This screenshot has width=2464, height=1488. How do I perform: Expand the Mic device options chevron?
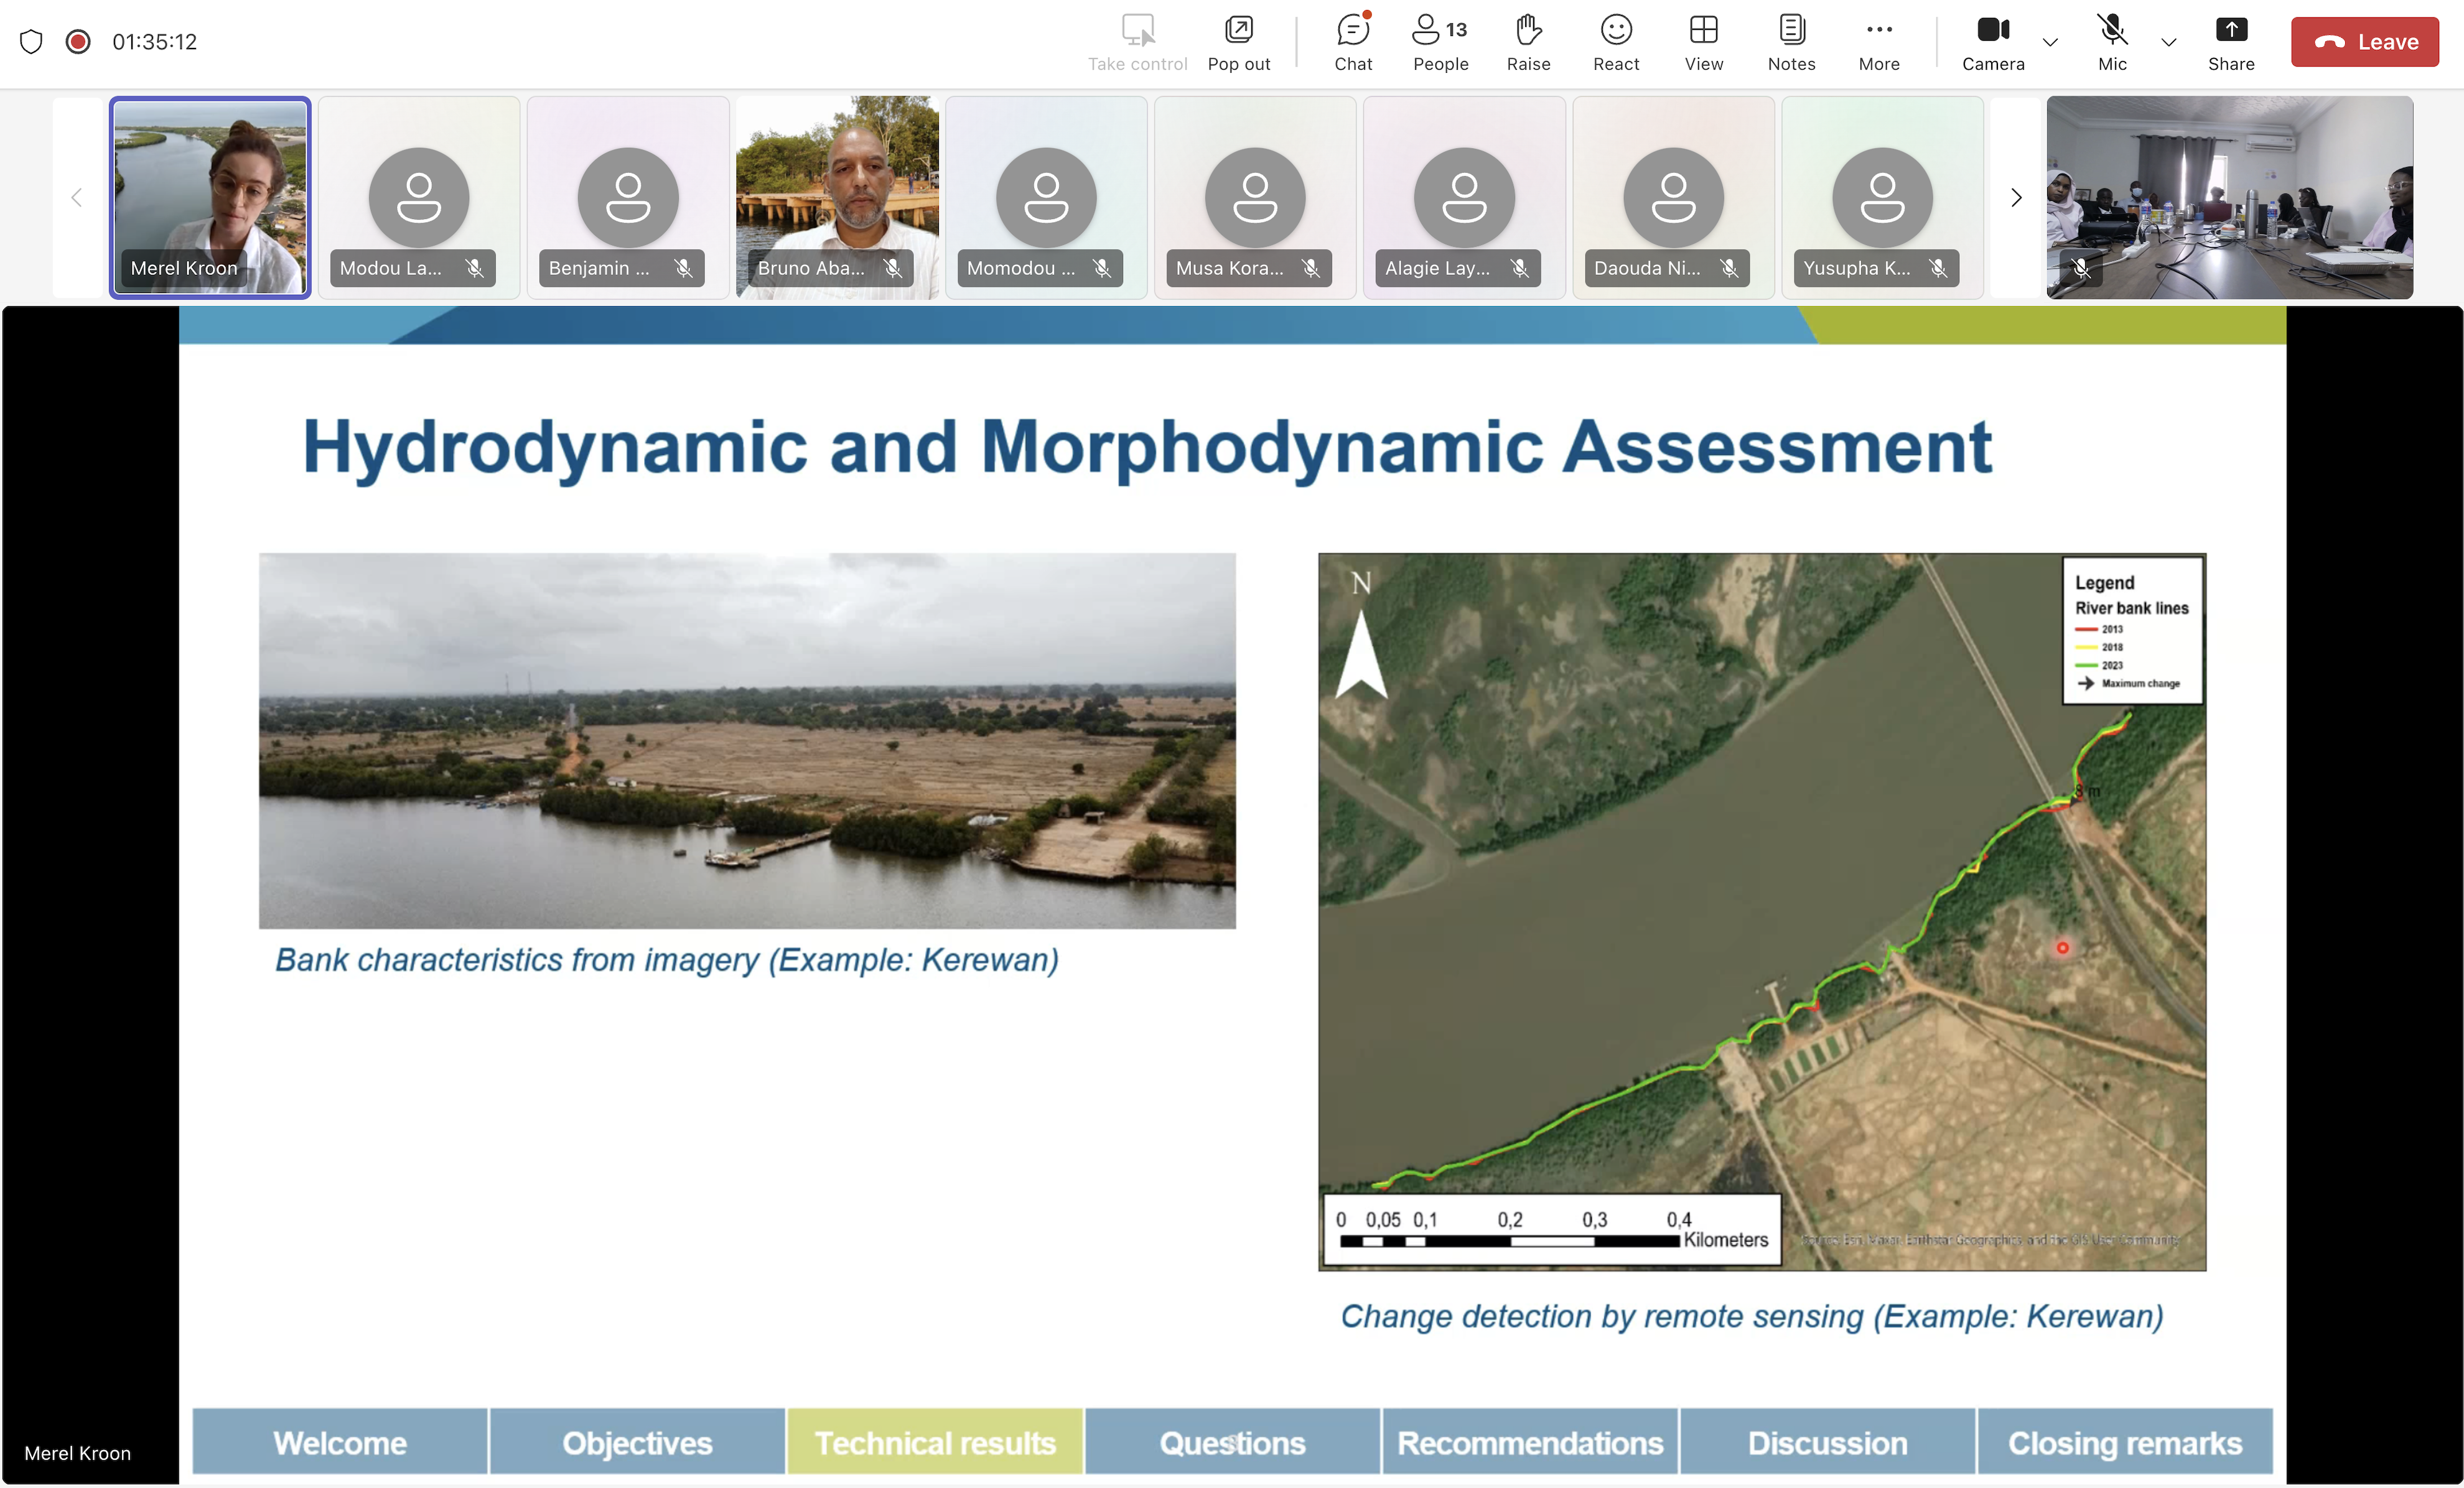pos(2168,43)
